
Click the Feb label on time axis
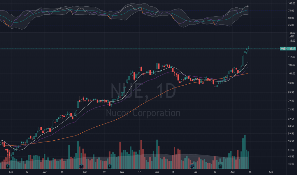[x=11, y=172]
